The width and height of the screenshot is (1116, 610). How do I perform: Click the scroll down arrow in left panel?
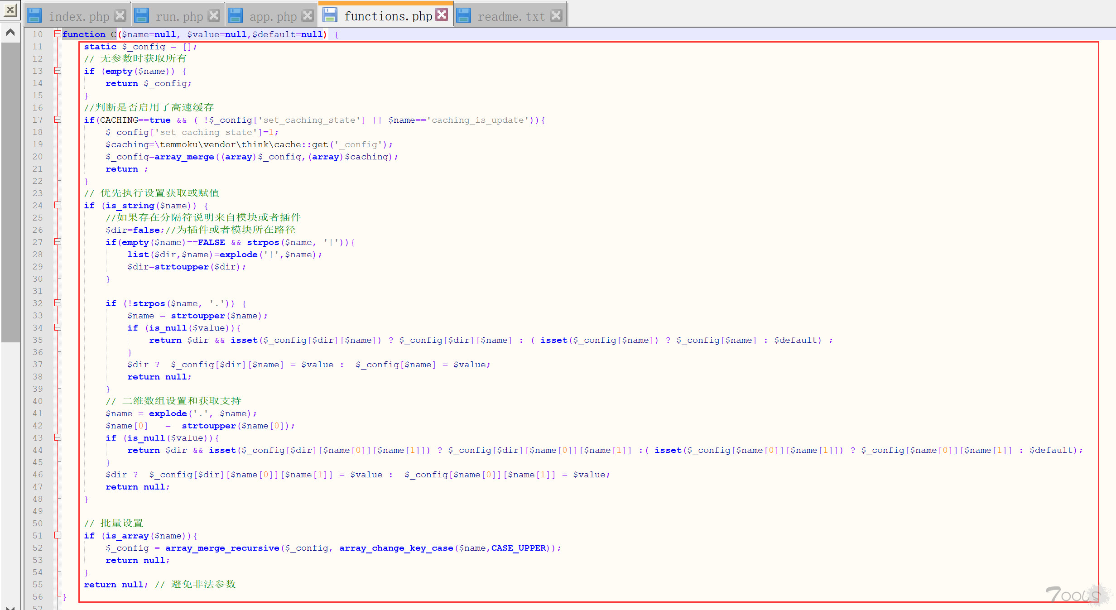[x=10, y=607]
